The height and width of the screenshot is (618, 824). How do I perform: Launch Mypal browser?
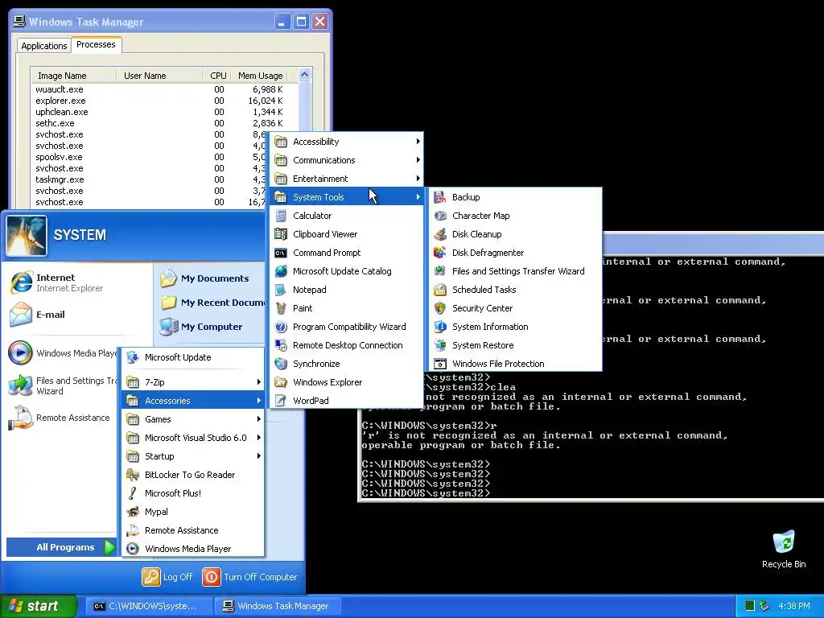193,511
